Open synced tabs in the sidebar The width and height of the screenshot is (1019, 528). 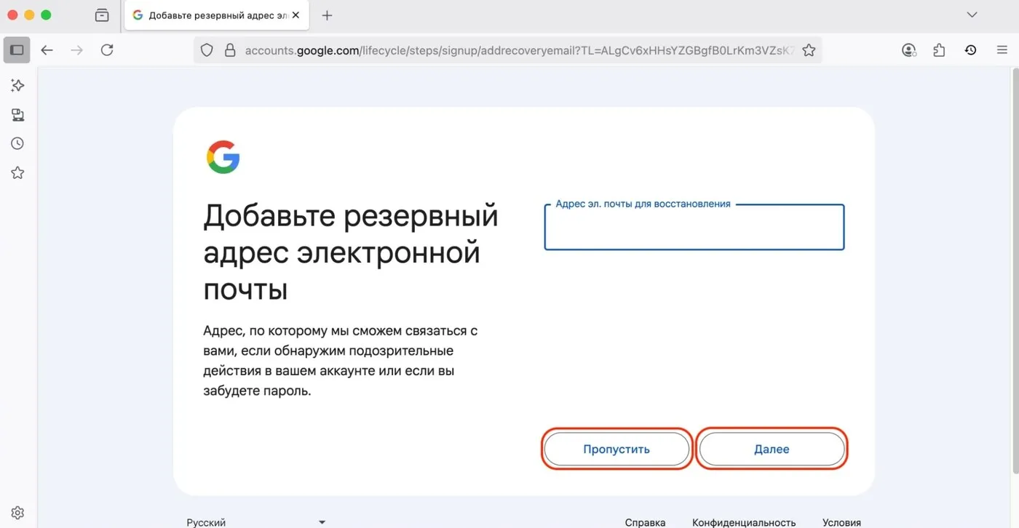point(17,115)
